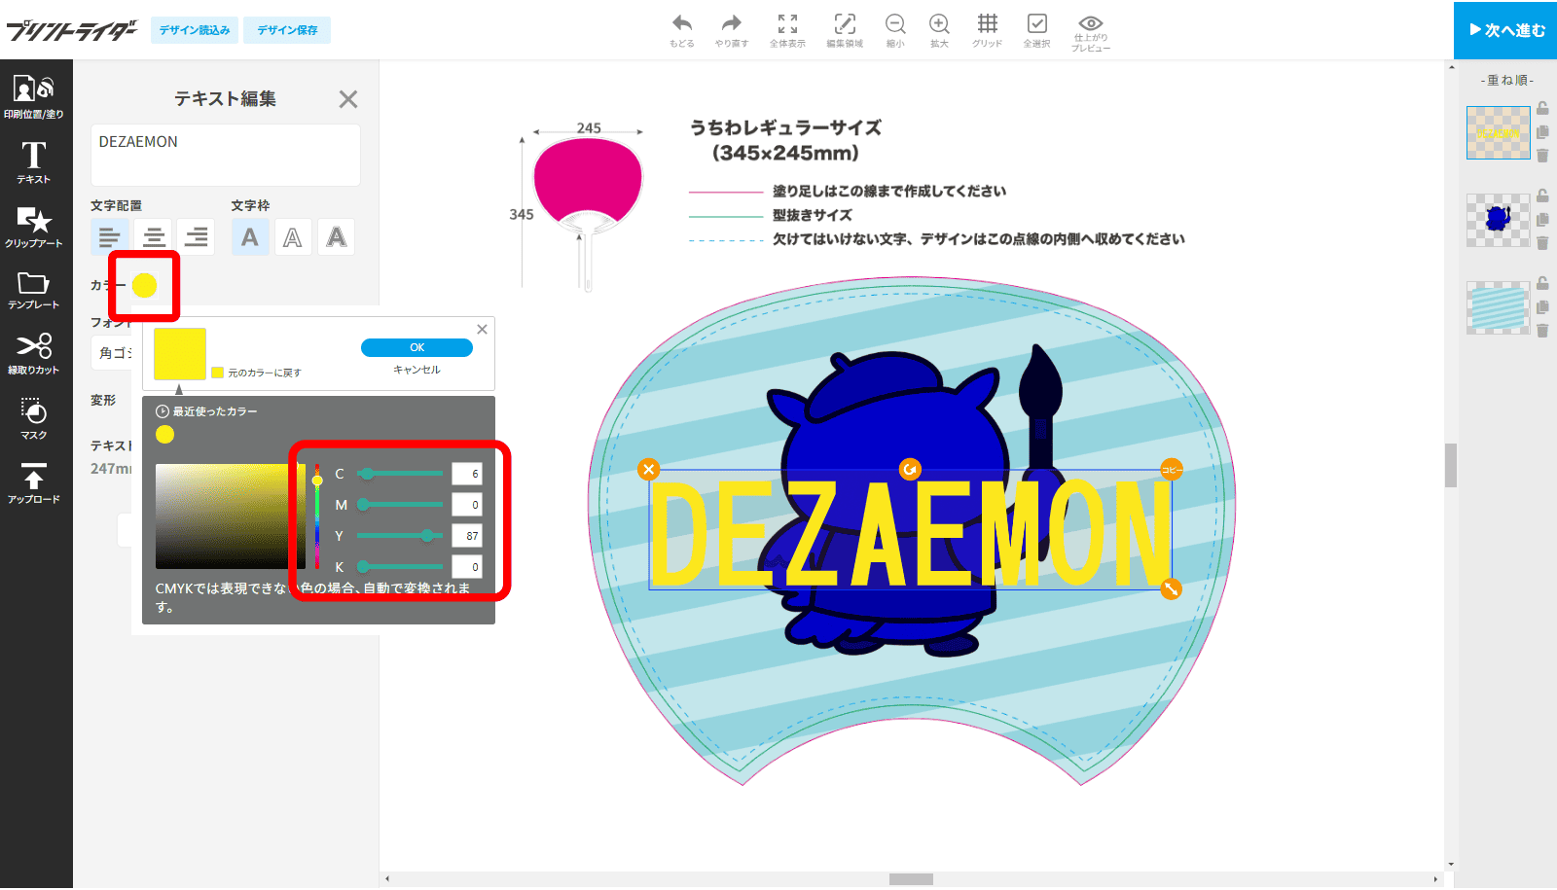
Task: Open the クリップアート library
Action: (34, 227)
